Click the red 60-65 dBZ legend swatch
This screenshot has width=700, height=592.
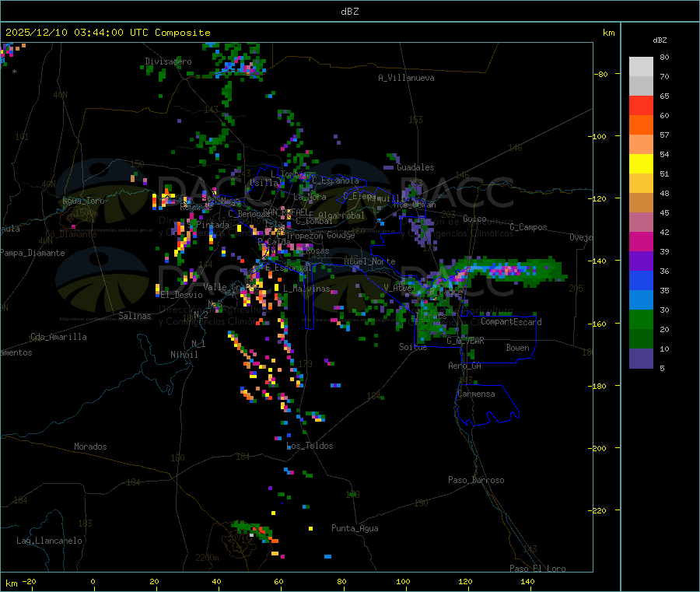tap(641, 105)
